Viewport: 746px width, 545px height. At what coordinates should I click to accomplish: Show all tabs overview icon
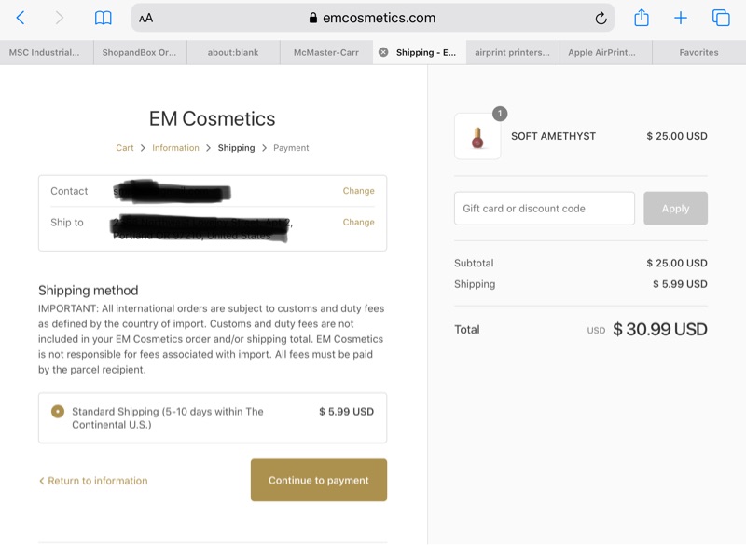pos(721,18)
